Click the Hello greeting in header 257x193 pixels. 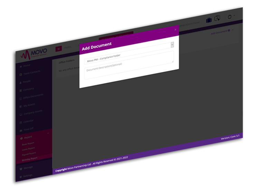68,47
